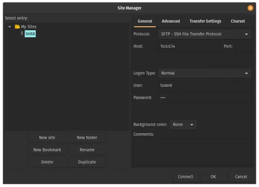This screenshot has width=259, height=187.
Task: Select the test8 site entry
Action: (x=30, y=33)
